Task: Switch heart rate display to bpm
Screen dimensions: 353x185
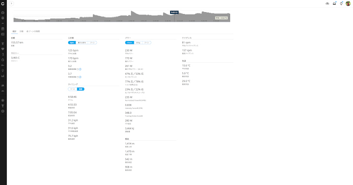Action: tap(72, 42)
